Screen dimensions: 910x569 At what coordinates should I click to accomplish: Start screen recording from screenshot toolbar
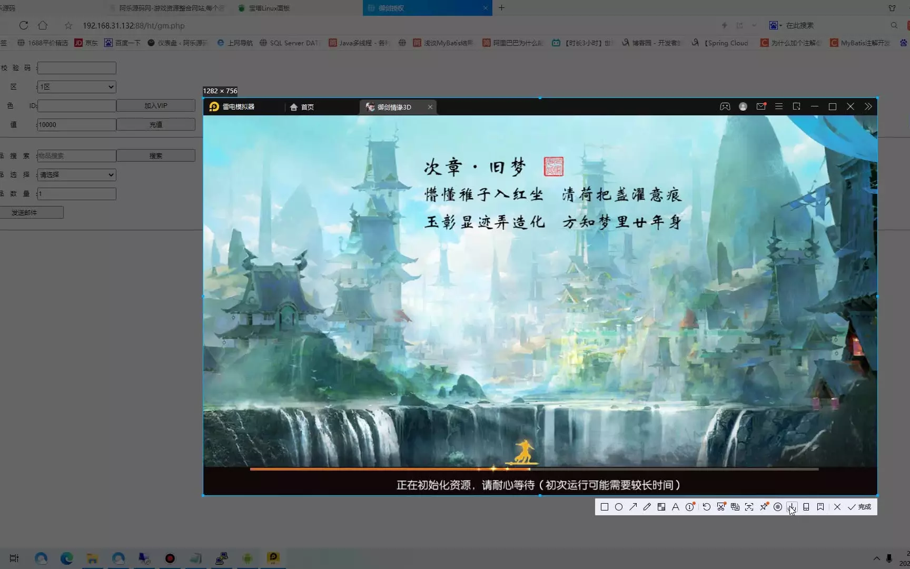click(x=778, y=507)
